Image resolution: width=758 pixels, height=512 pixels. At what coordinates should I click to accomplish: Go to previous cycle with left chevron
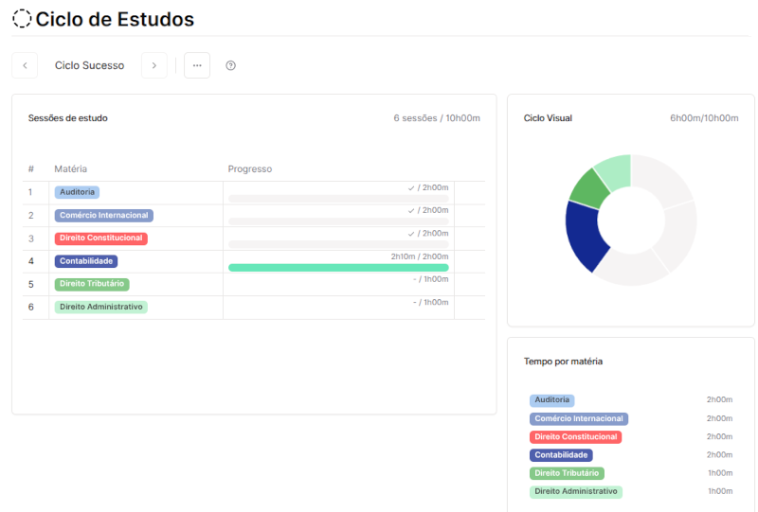pos(25,65)
